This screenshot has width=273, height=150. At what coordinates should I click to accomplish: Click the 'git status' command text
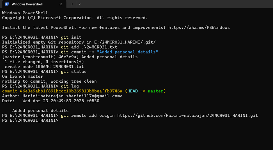click(74, 72)
